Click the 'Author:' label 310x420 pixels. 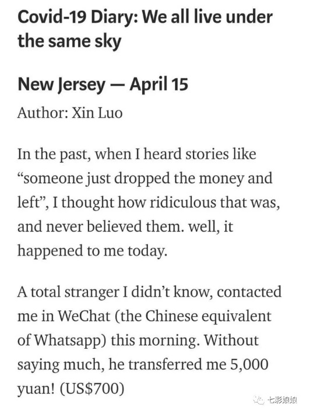43,113
